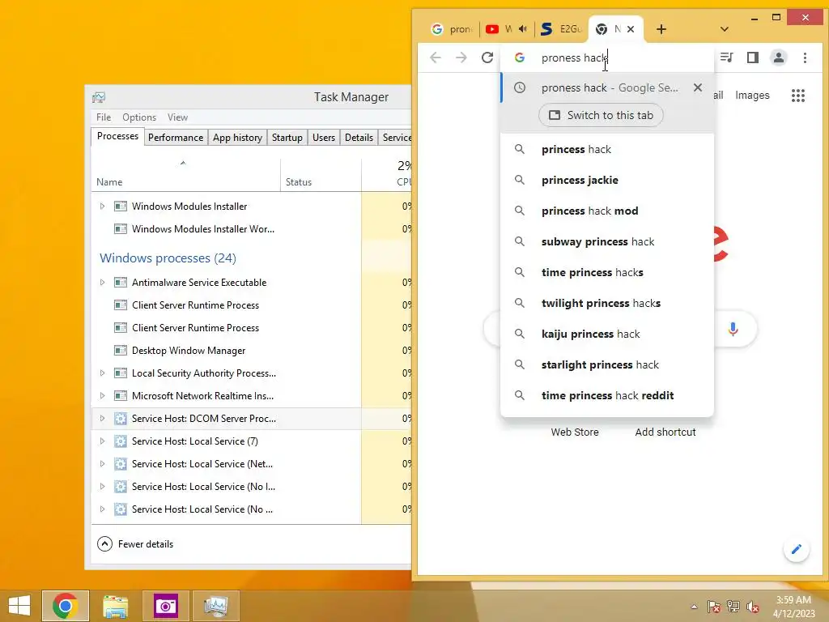Switch to the Users tab
This screenshot has width=829, height=622.
tap(324, 138)
